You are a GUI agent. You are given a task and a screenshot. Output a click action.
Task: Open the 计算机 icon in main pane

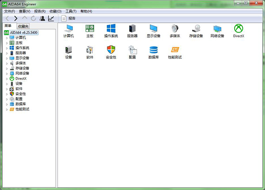click(x=68, y=31)
